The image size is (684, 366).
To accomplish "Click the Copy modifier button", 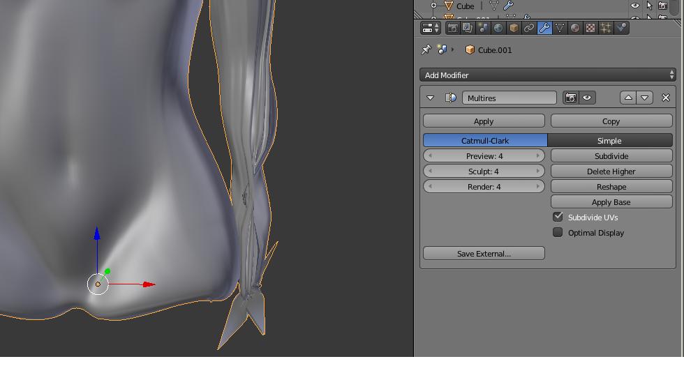I will click(x=611, y=121).
